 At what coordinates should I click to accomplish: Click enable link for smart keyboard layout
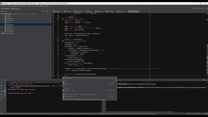tap(191, 87)
